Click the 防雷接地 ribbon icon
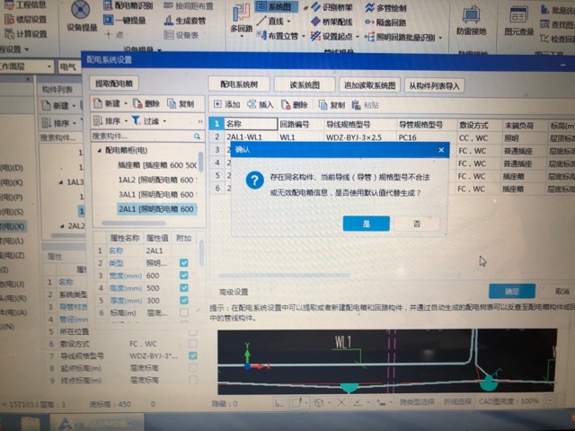The width and height of the screenshot is (575, 431). point(471,20)
